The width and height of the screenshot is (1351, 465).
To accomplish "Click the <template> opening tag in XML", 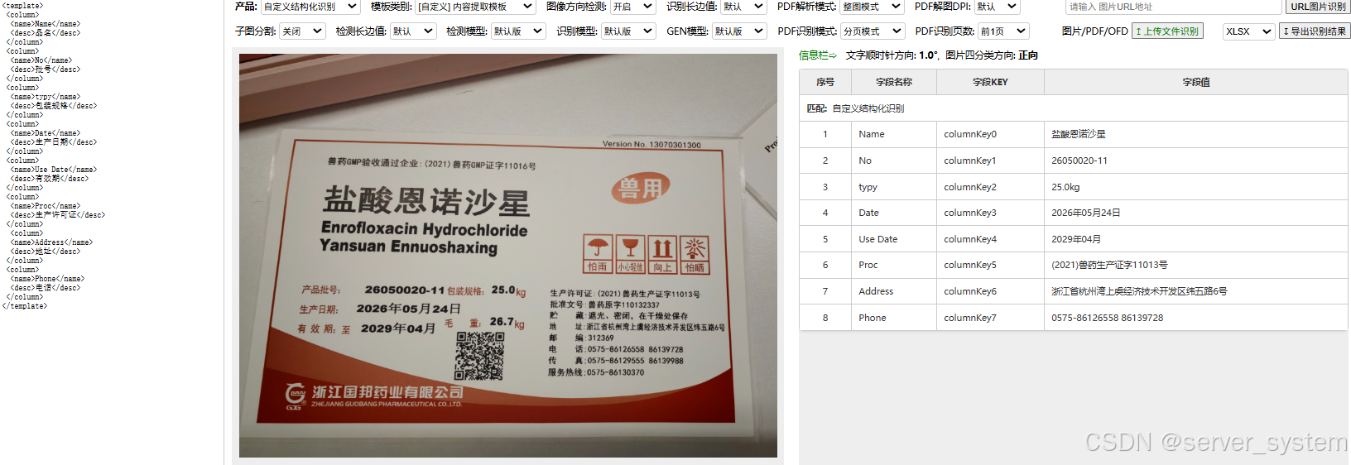I will [x=22, y=6].
